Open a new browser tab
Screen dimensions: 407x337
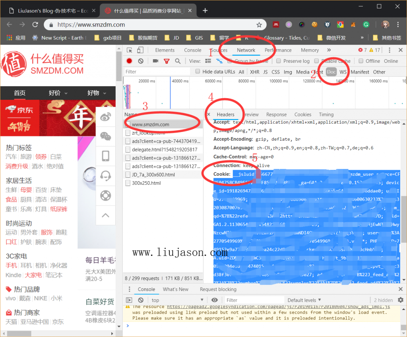point(205,11)
